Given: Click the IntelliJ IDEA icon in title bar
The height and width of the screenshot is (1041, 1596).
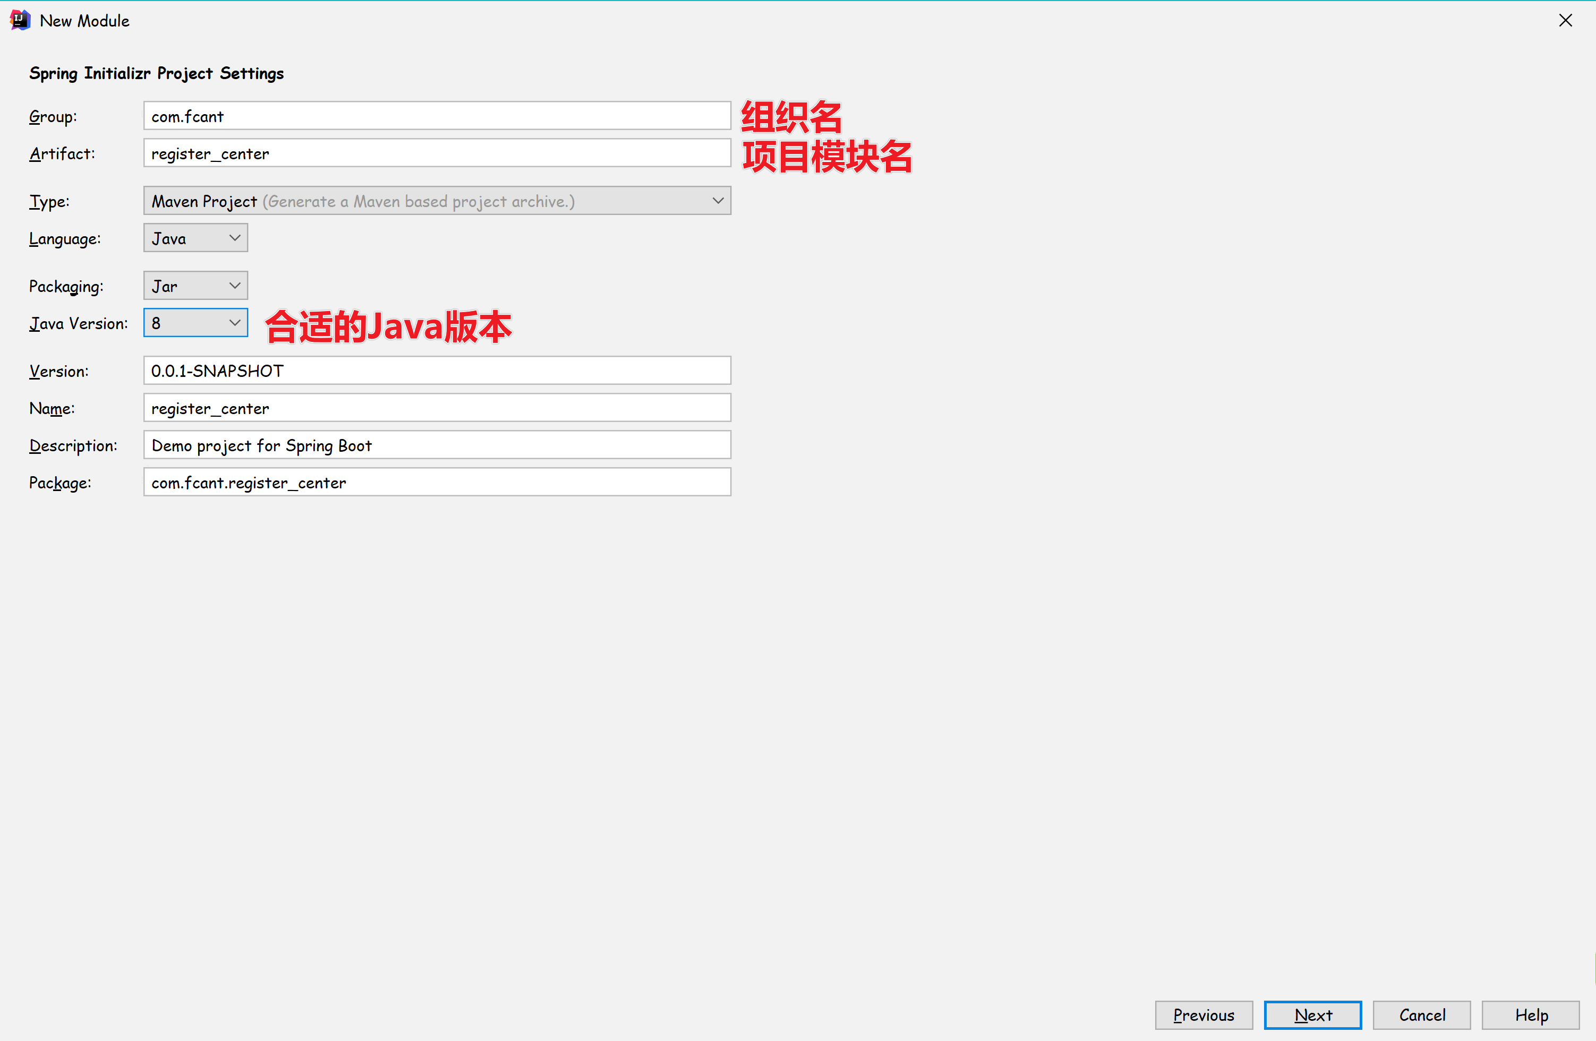Looking at the screenshot, I should (20, 20).
